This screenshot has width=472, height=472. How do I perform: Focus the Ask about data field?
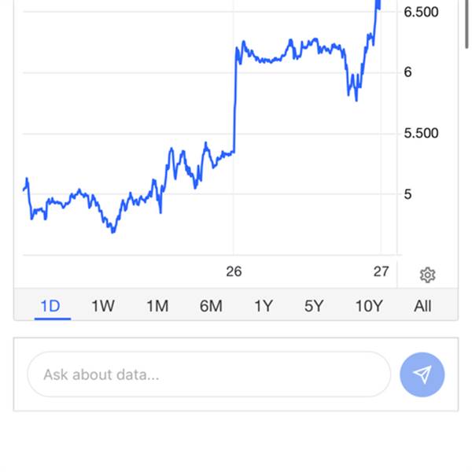pos(208,374)
